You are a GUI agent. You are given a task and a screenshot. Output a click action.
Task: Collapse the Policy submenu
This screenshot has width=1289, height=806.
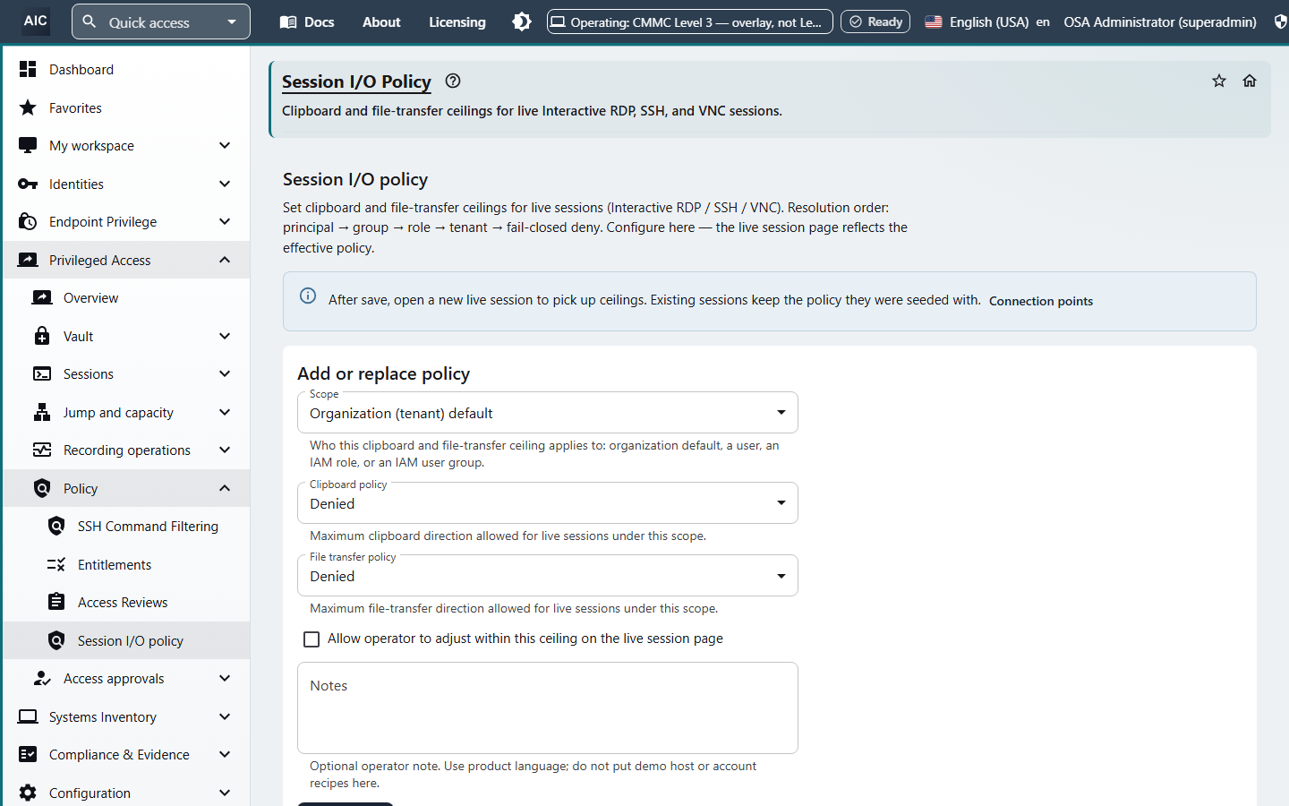[x=126, y=488]
